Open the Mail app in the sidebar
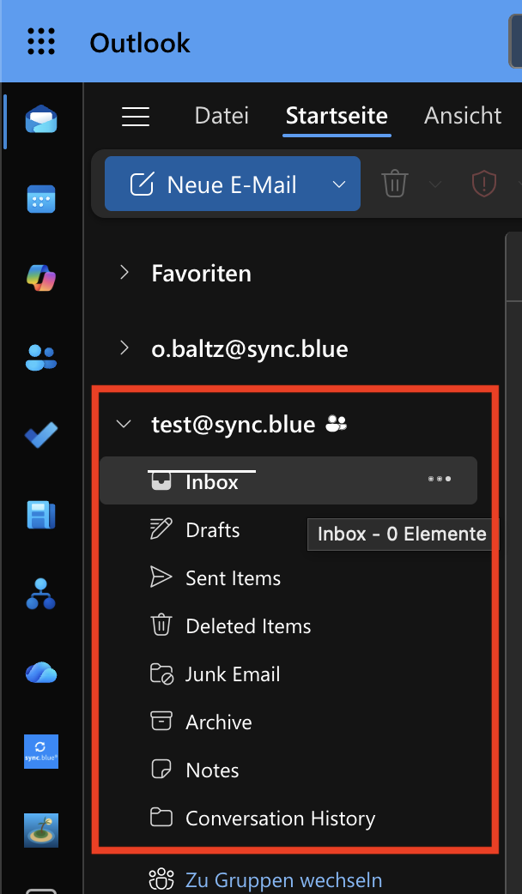Screen dimensions: 522x894 [41, 119]
